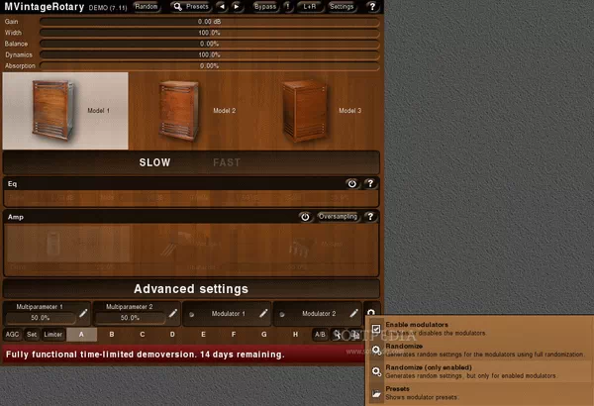
Task: Open the Amp section help icon
Action: [370, 217]
